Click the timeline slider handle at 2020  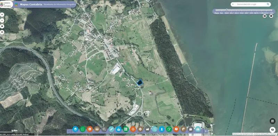[227, 10]
